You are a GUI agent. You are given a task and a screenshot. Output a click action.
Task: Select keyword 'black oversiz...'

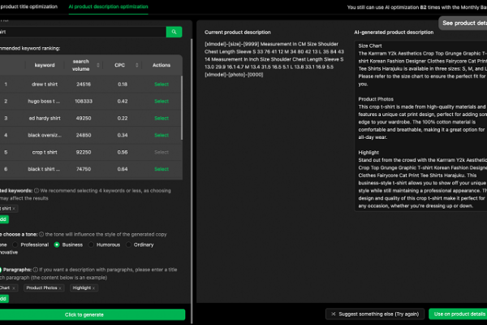tap(162, 135)
